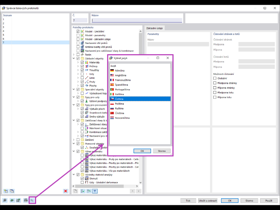Collapse the Výkaz materiálu node

point(74,151)
